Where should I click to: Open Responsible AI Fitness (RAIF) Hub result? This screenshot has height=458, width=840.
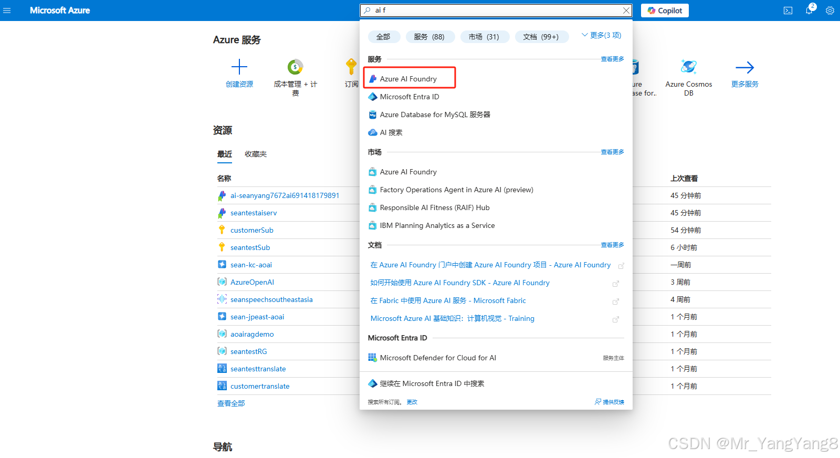pyautogui.click(x=435, y=207)
